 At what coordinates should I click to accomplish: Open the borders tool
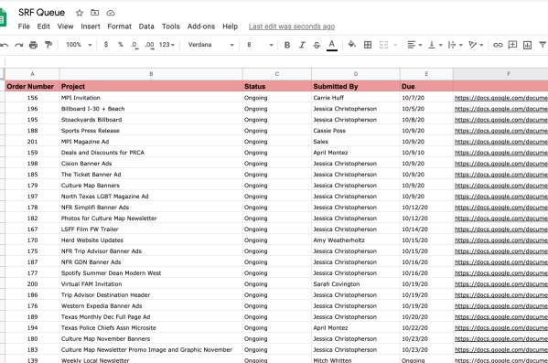[368, 45]
